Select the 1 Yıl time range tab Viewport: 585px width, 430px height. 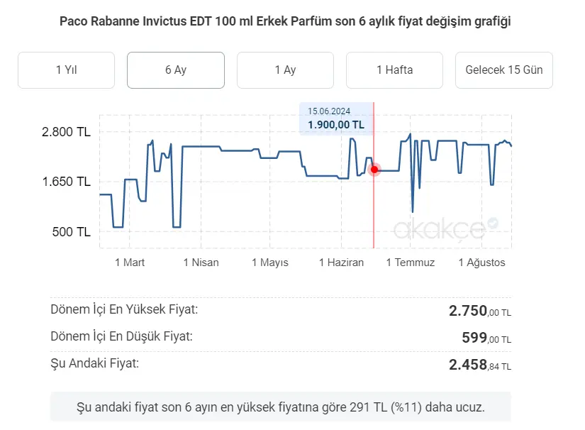point(67,70)
